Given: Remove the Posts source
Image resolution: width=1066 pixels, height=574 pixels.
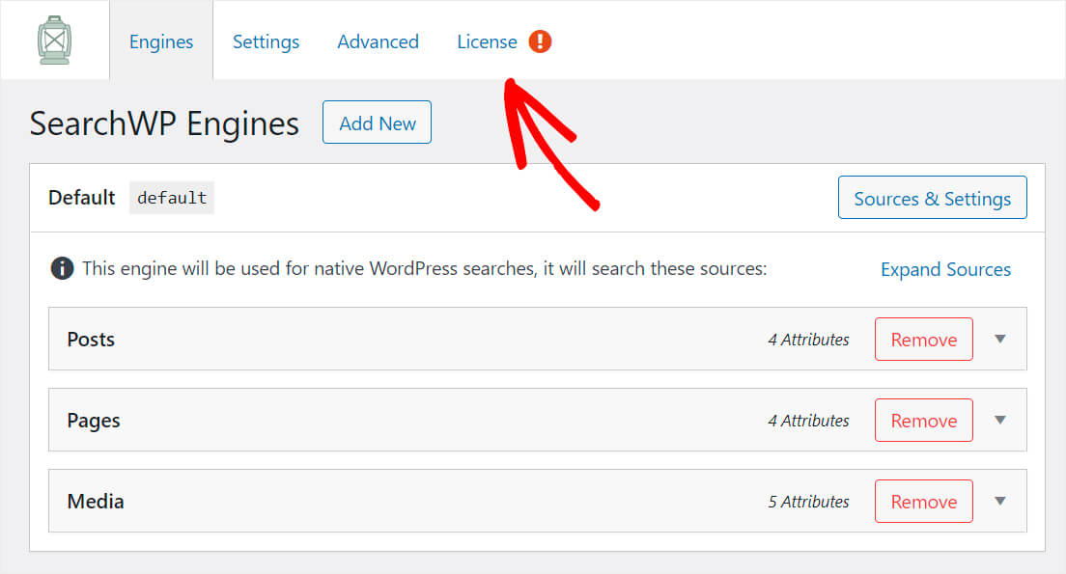Looking at the screenshot, I should 924,339.
